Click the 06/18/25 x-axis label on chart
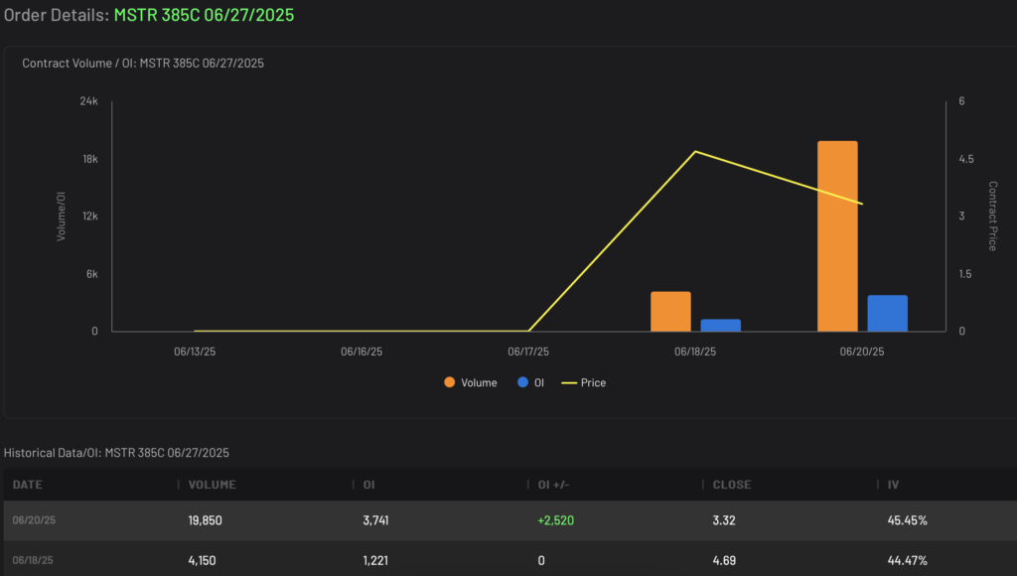The image size is (1017, 576). (695, 352)
